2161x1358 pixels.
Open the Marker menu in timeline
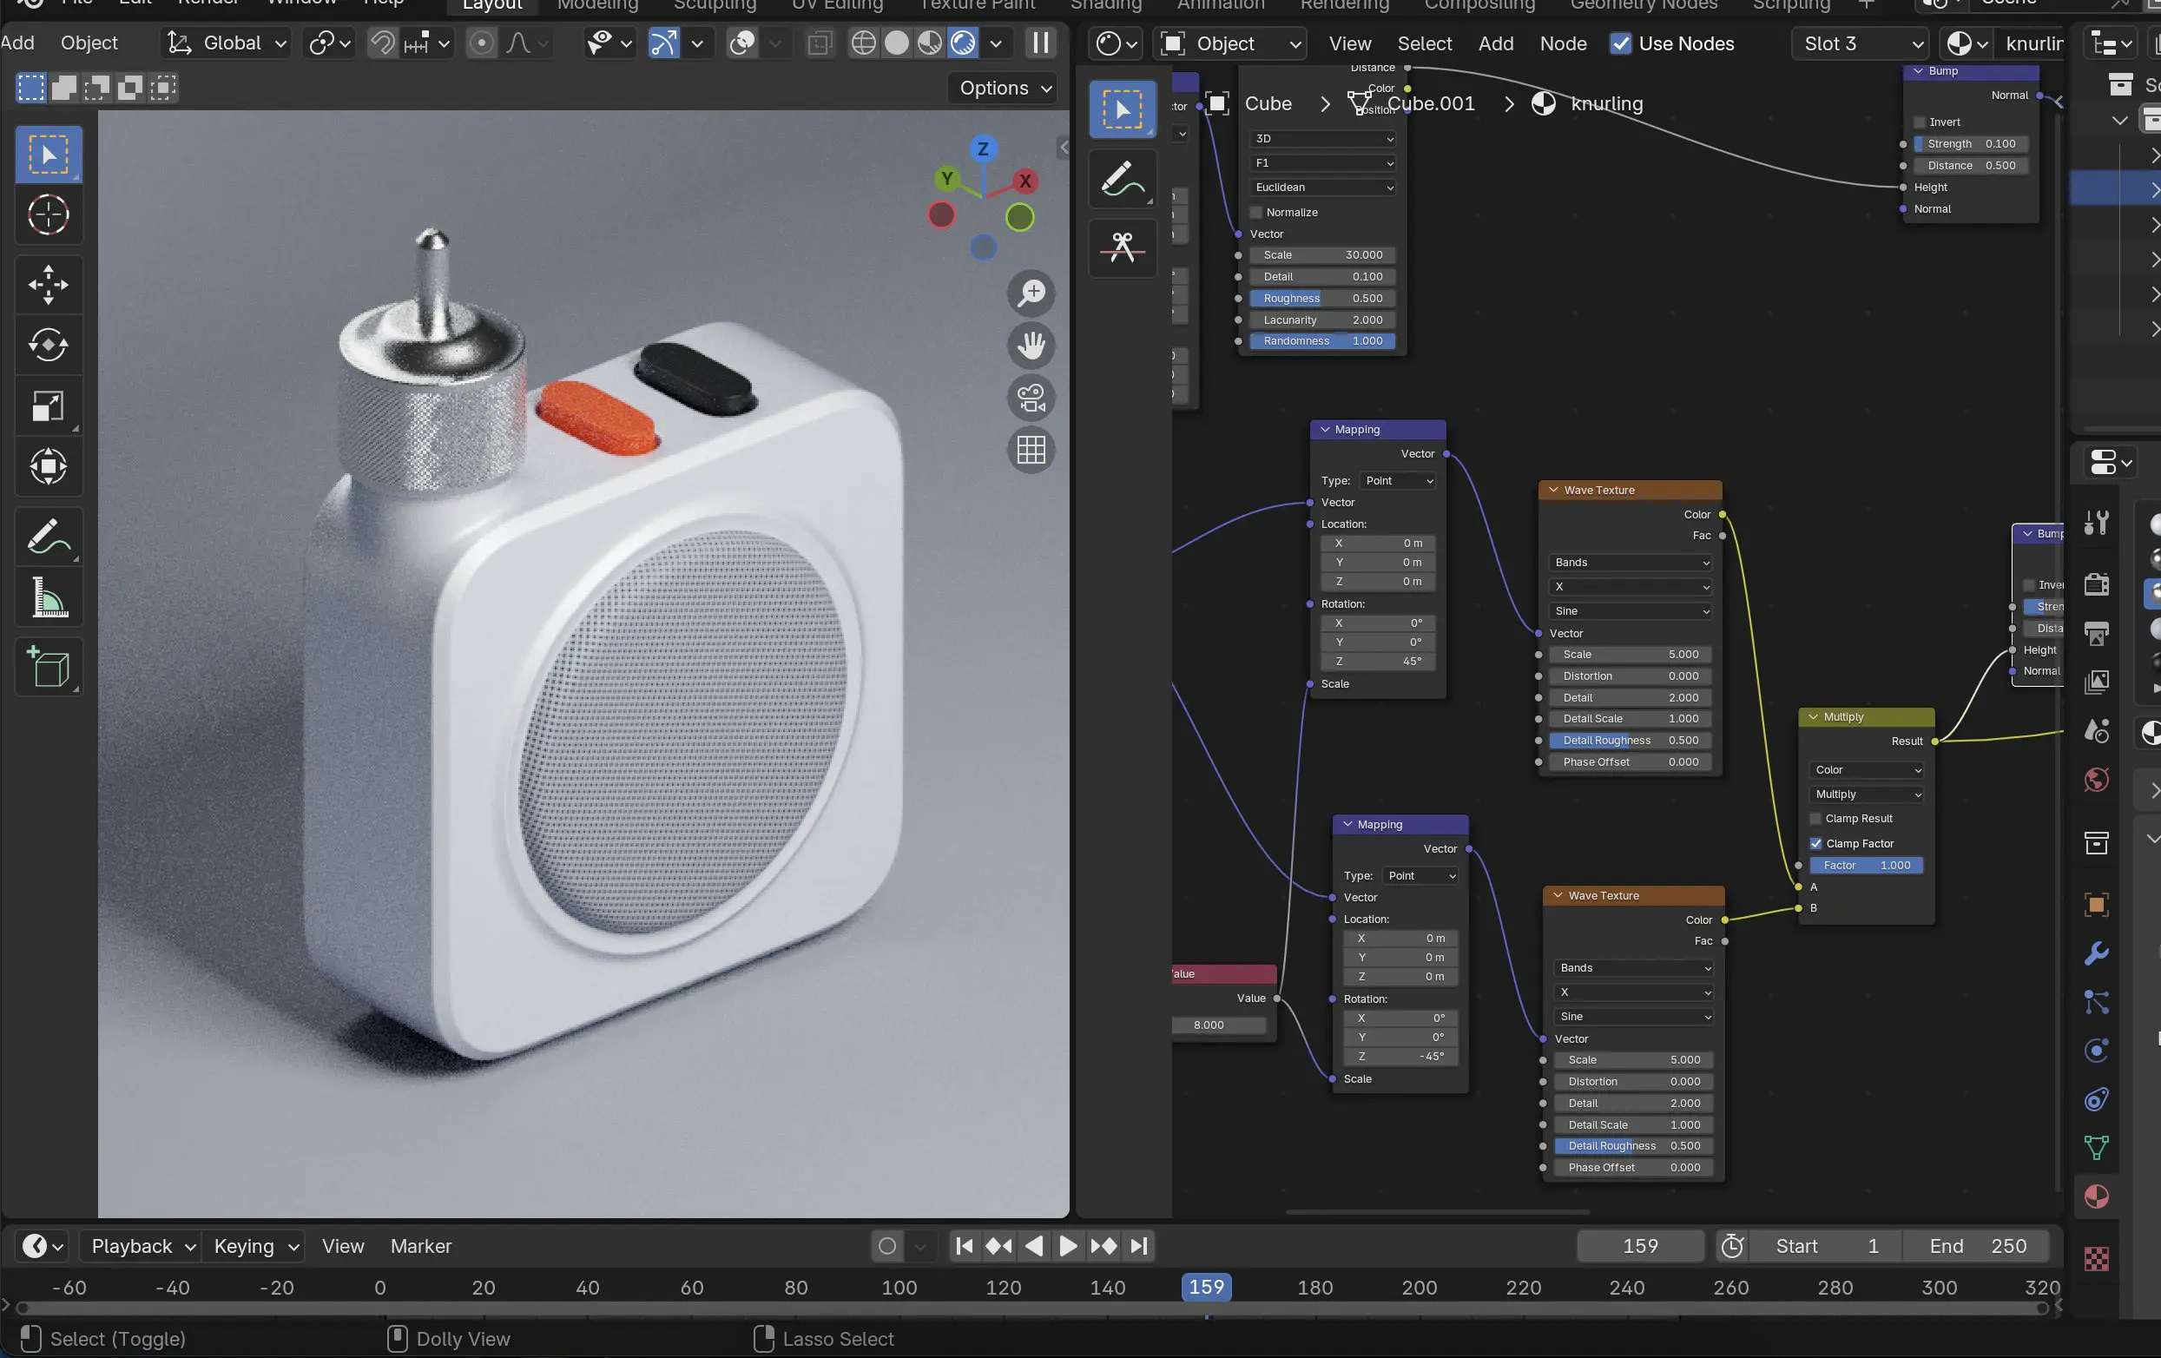[x=421, y=1246]
